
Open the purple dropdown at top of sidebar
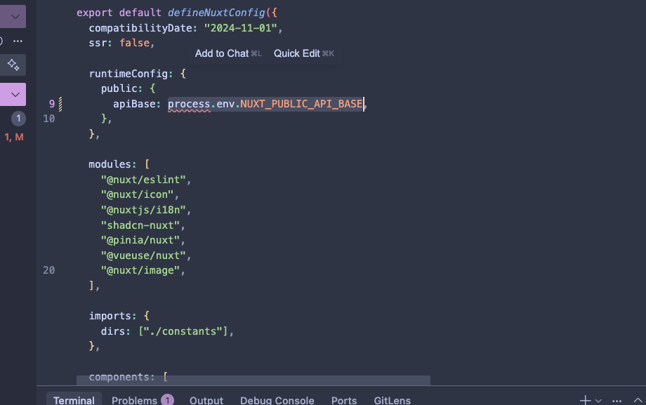pyautogui.click(x=17, y=15)
